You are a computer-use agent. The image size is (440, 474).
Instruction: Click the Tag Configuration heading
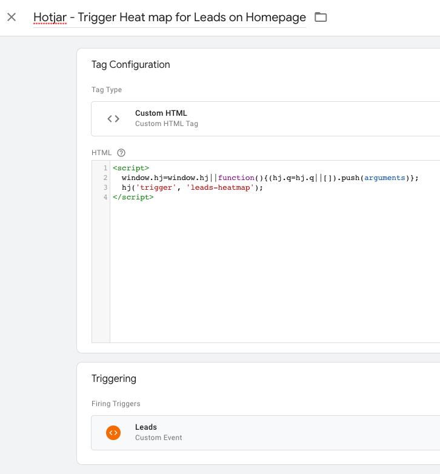[130, 64]
